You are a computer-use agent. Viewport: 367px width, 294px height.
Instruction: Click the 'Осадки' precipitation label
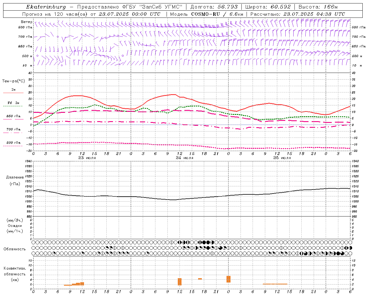pos(15,226)
